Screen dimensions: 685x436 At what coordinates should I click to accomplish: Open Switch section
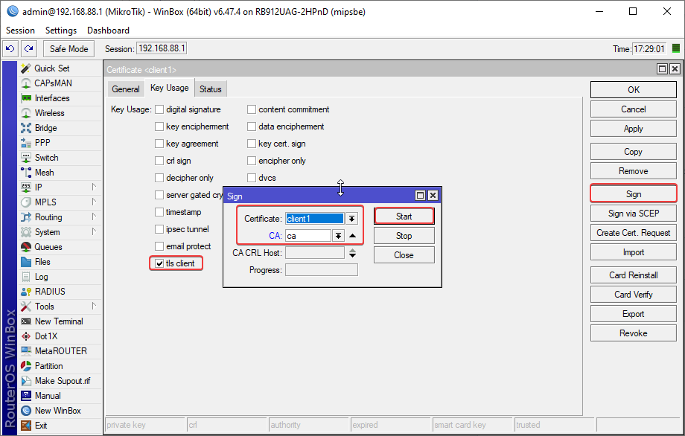(46, 158)
